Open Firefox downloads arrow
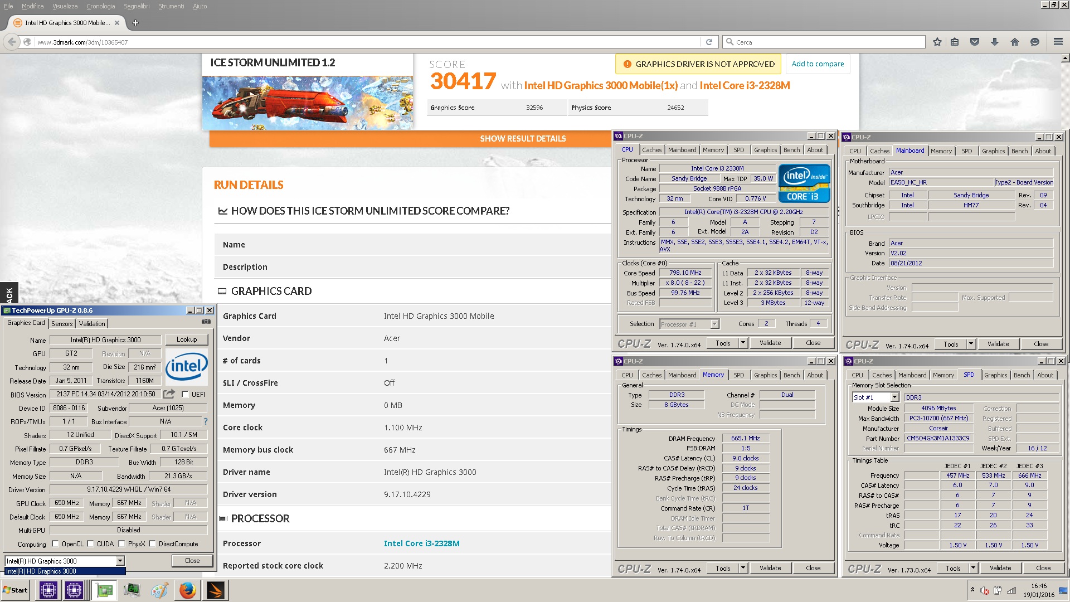 [995, 42]
